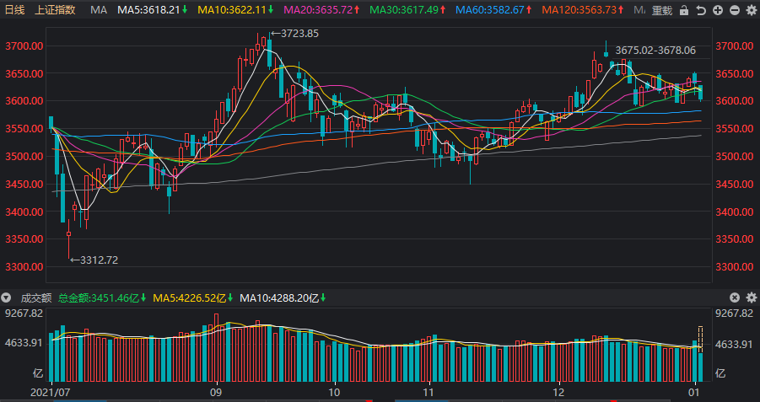This screenshot has height=402, width=760.
Task: Zoom out with the minus icon
Action: 735,10
